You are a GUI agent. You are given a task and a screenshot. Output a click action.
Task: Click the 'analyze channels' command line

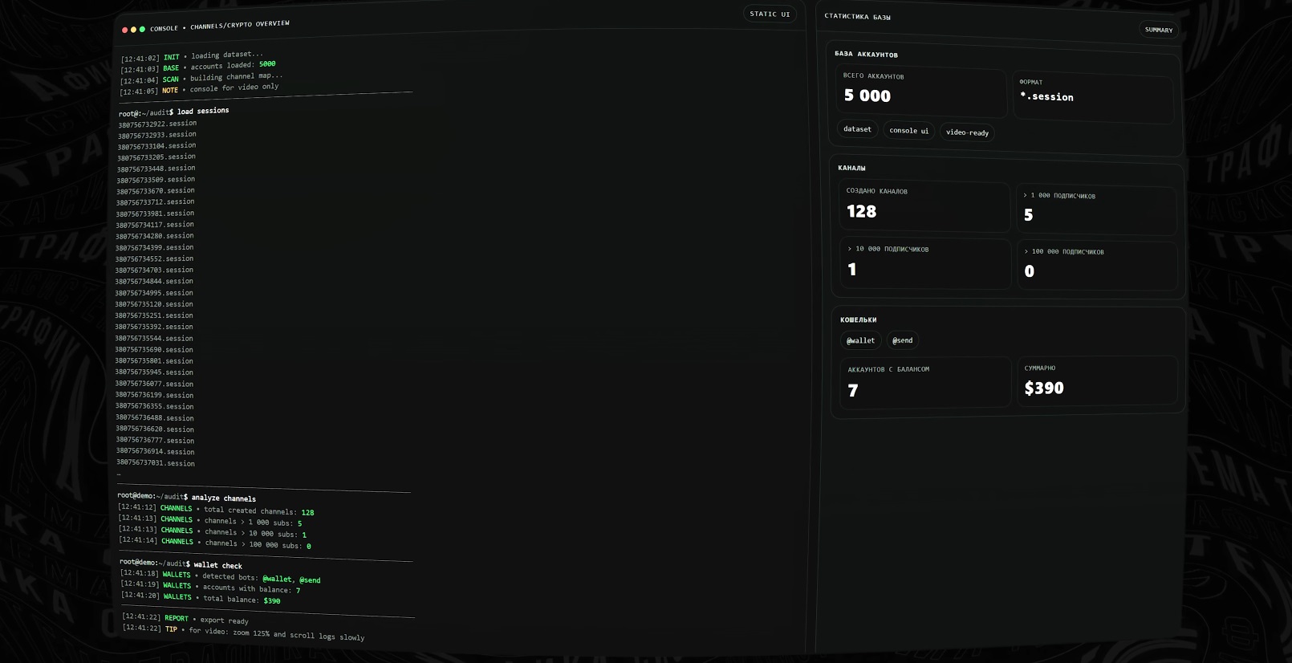pos(187,497)
